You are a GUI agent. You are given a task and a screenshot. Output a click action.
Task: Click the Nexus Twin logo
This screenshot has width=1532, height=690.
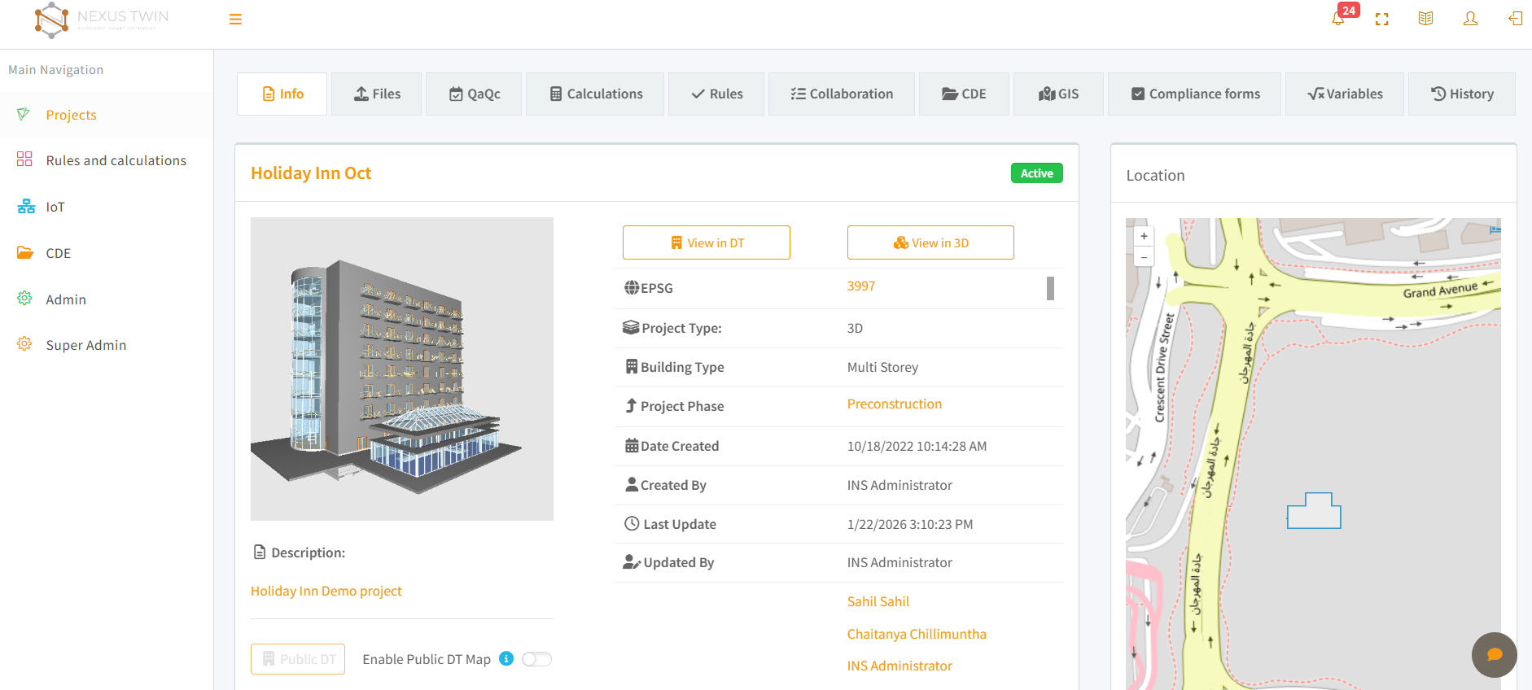click(102, 20)
